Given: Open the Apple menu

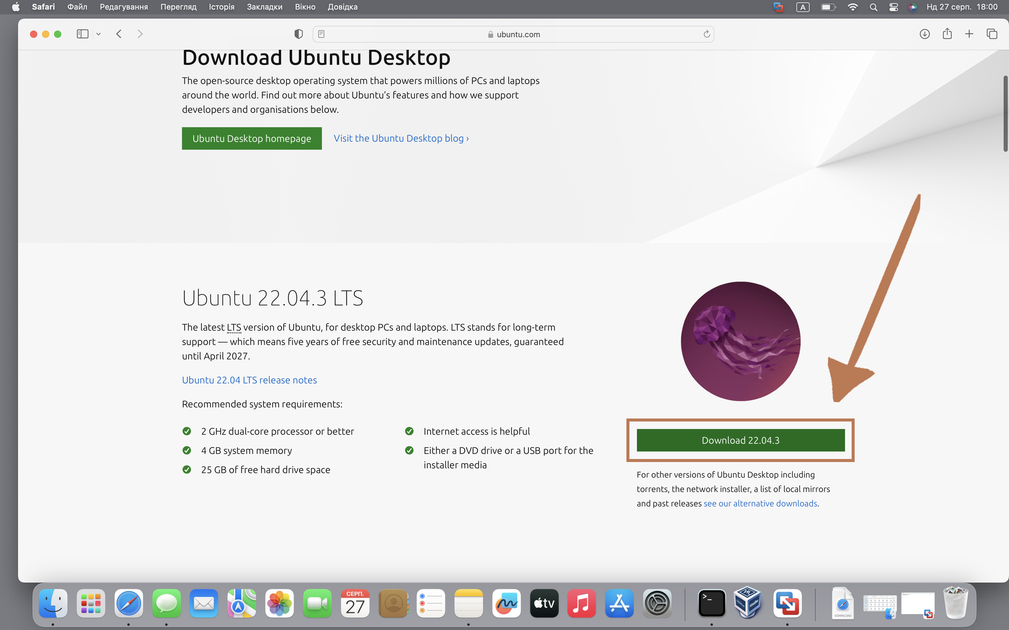Looking at the screenshot, I should click(16, 7).
